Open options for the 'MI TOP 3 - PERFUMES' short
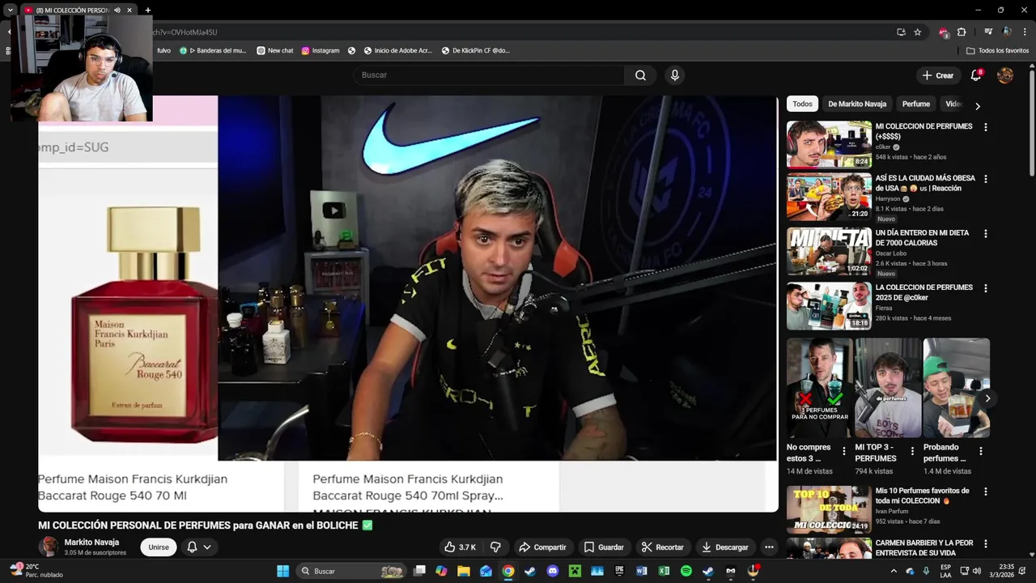The height and width of the screenshot is (583, 1036). 912,451
